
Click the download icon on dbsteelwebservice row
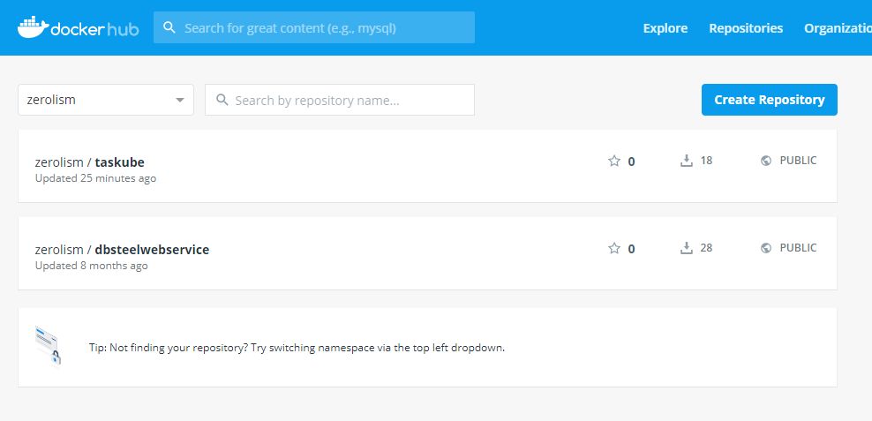tap(687, 248)
